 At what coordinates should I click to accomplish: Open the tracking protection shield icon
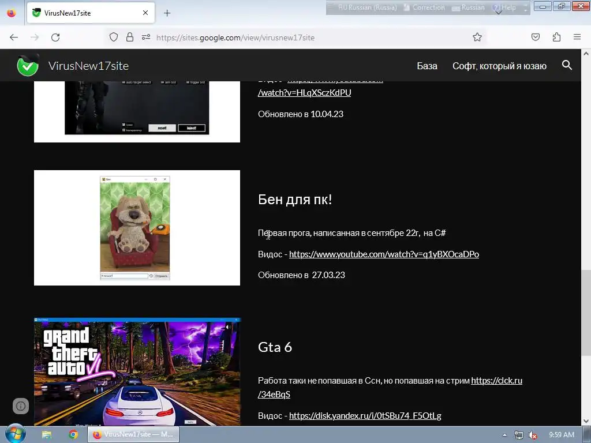(114, 37)
